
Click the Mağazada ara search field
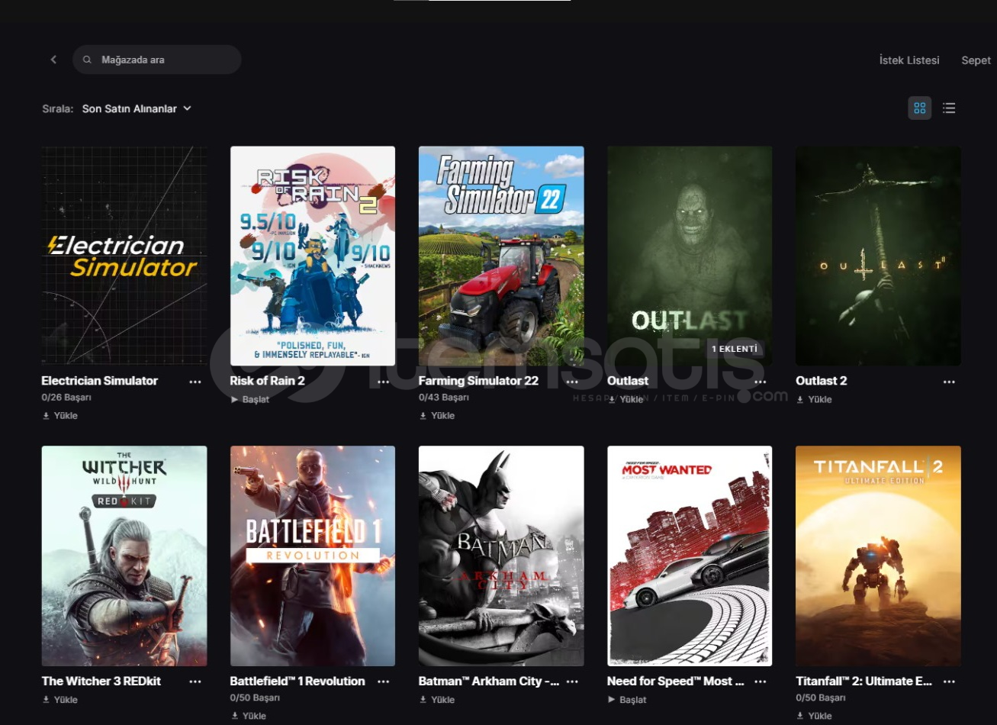pos(157,60)
